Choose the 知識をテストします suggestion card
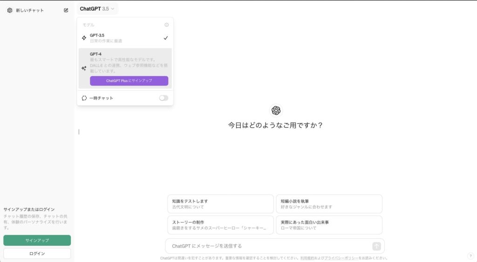 coord(220,204)
